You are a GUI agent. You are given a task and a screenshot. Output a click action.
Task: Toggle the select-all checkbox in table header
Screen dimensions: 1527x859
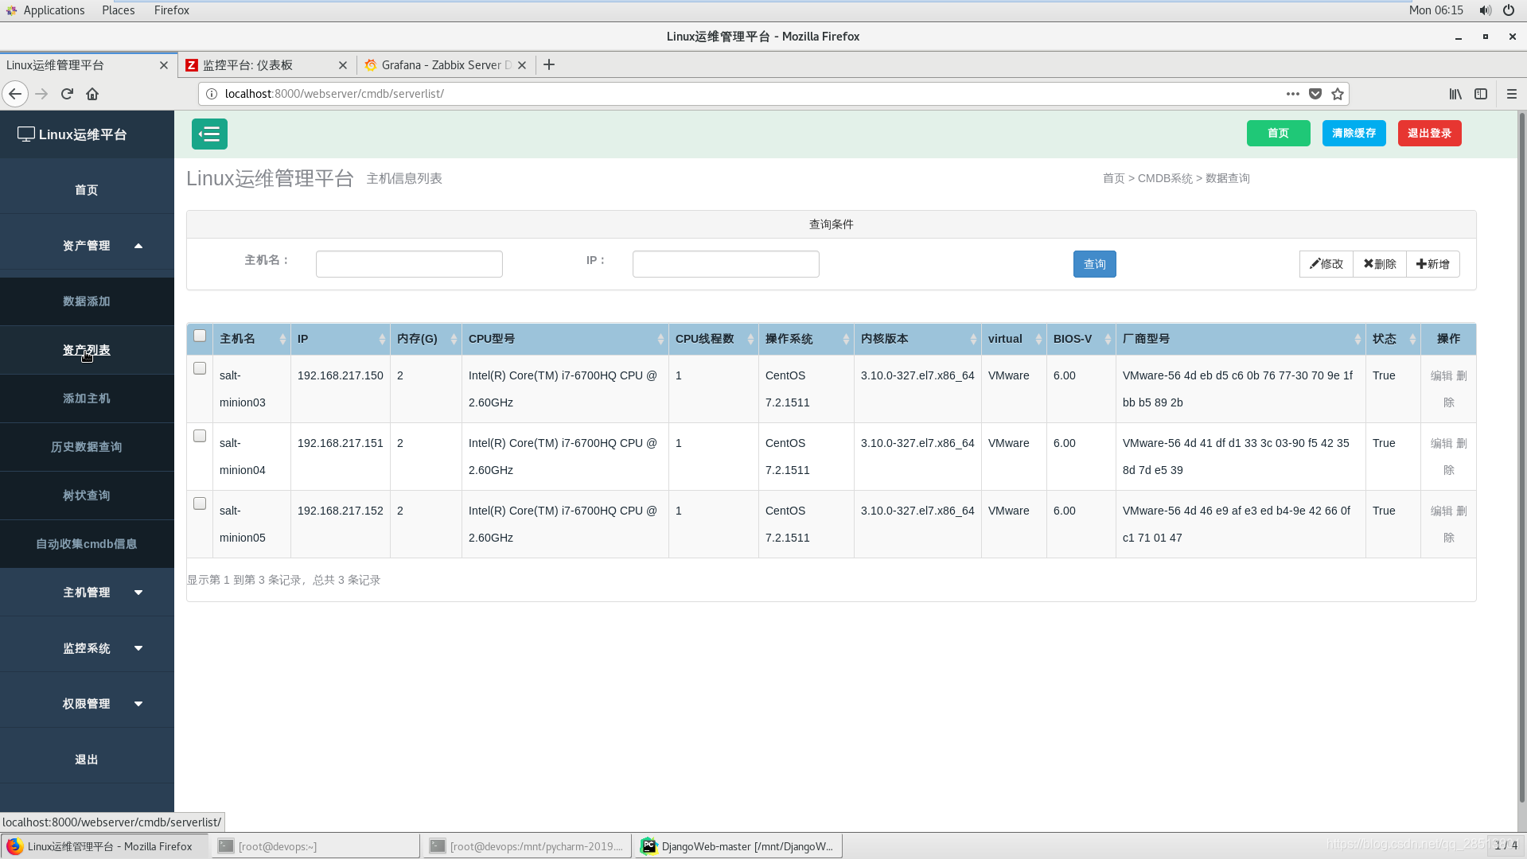(x=200, y=336)
